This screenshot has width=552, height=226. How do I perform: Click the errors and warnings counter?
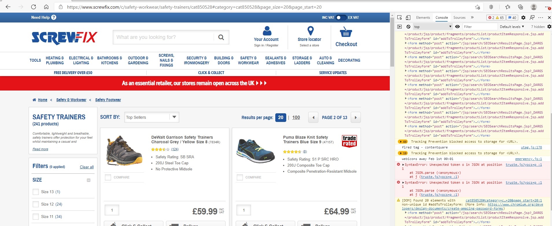tap(496, 18)
